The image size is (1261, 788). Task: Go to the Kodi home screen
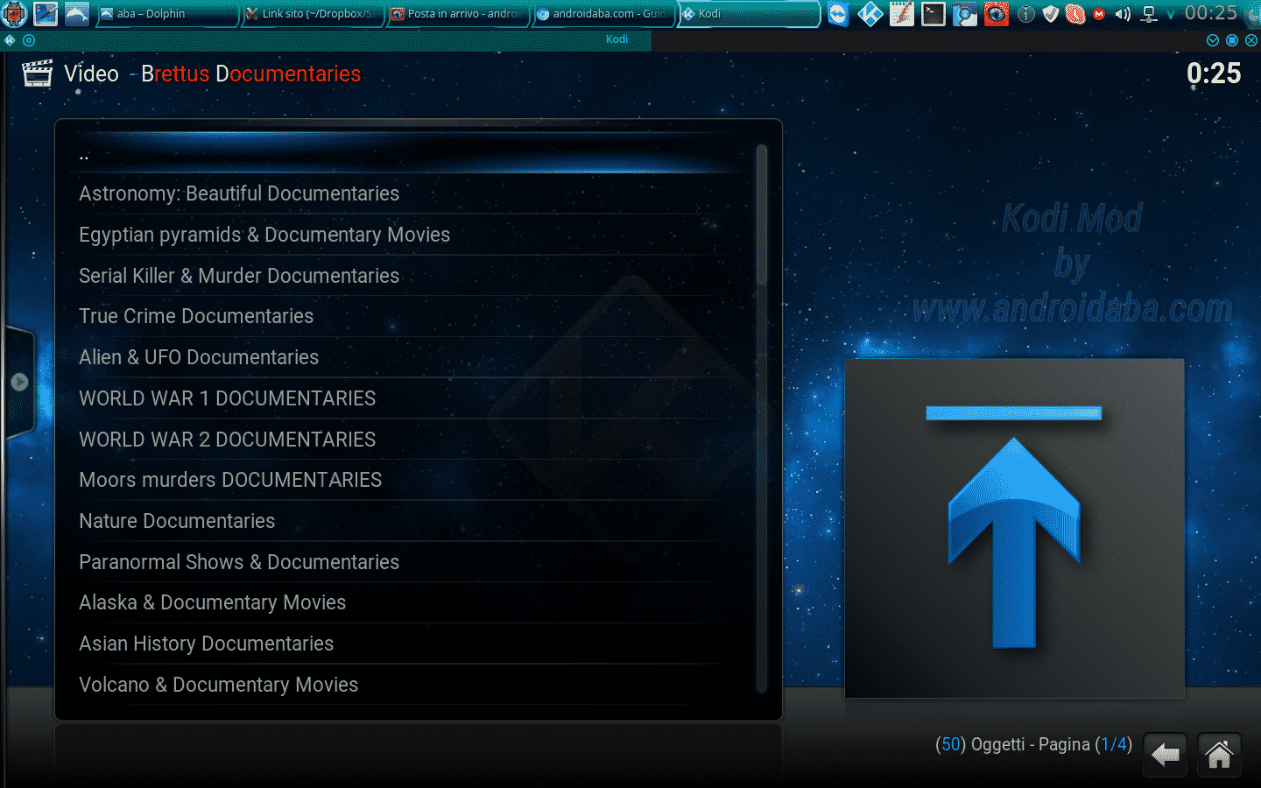1219,755
